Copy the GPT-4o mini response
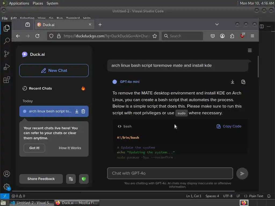 click(243, 82)
